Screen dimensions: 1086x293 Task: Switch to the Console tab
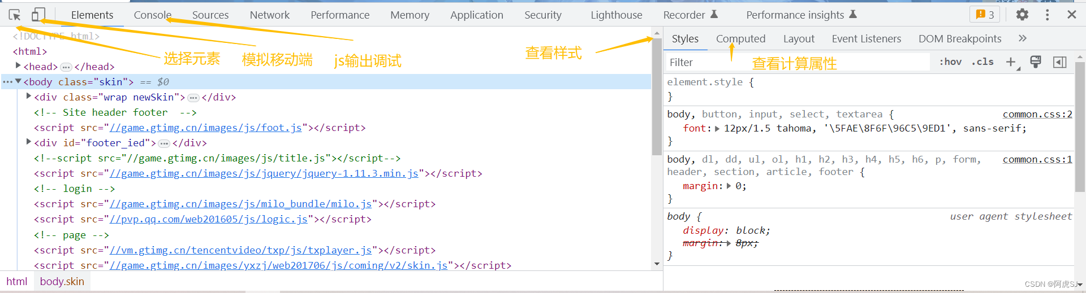[152, 15]
